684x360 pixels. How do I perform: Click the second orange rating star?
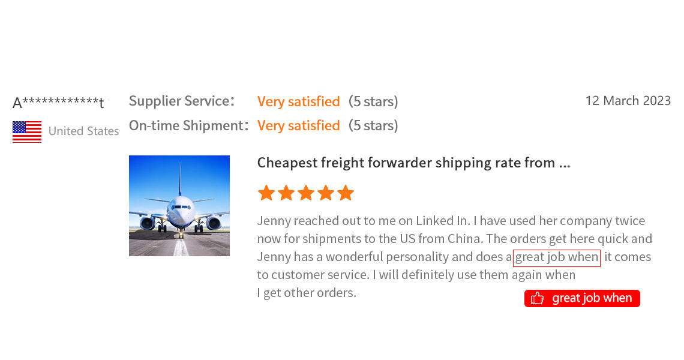click(x=286, y=193)
